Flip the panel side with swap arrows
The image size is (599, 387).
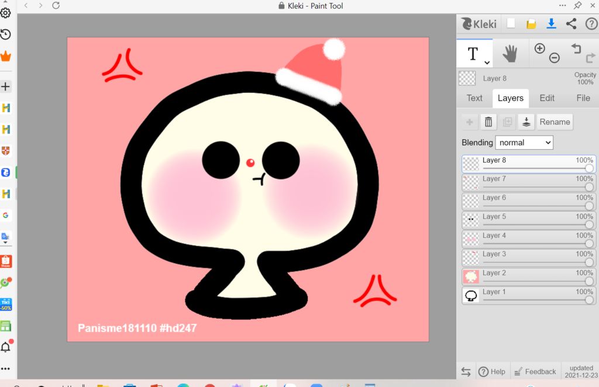pos(466,372)
